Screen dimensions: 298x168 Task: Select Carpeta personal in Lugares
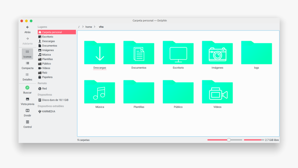57,32
